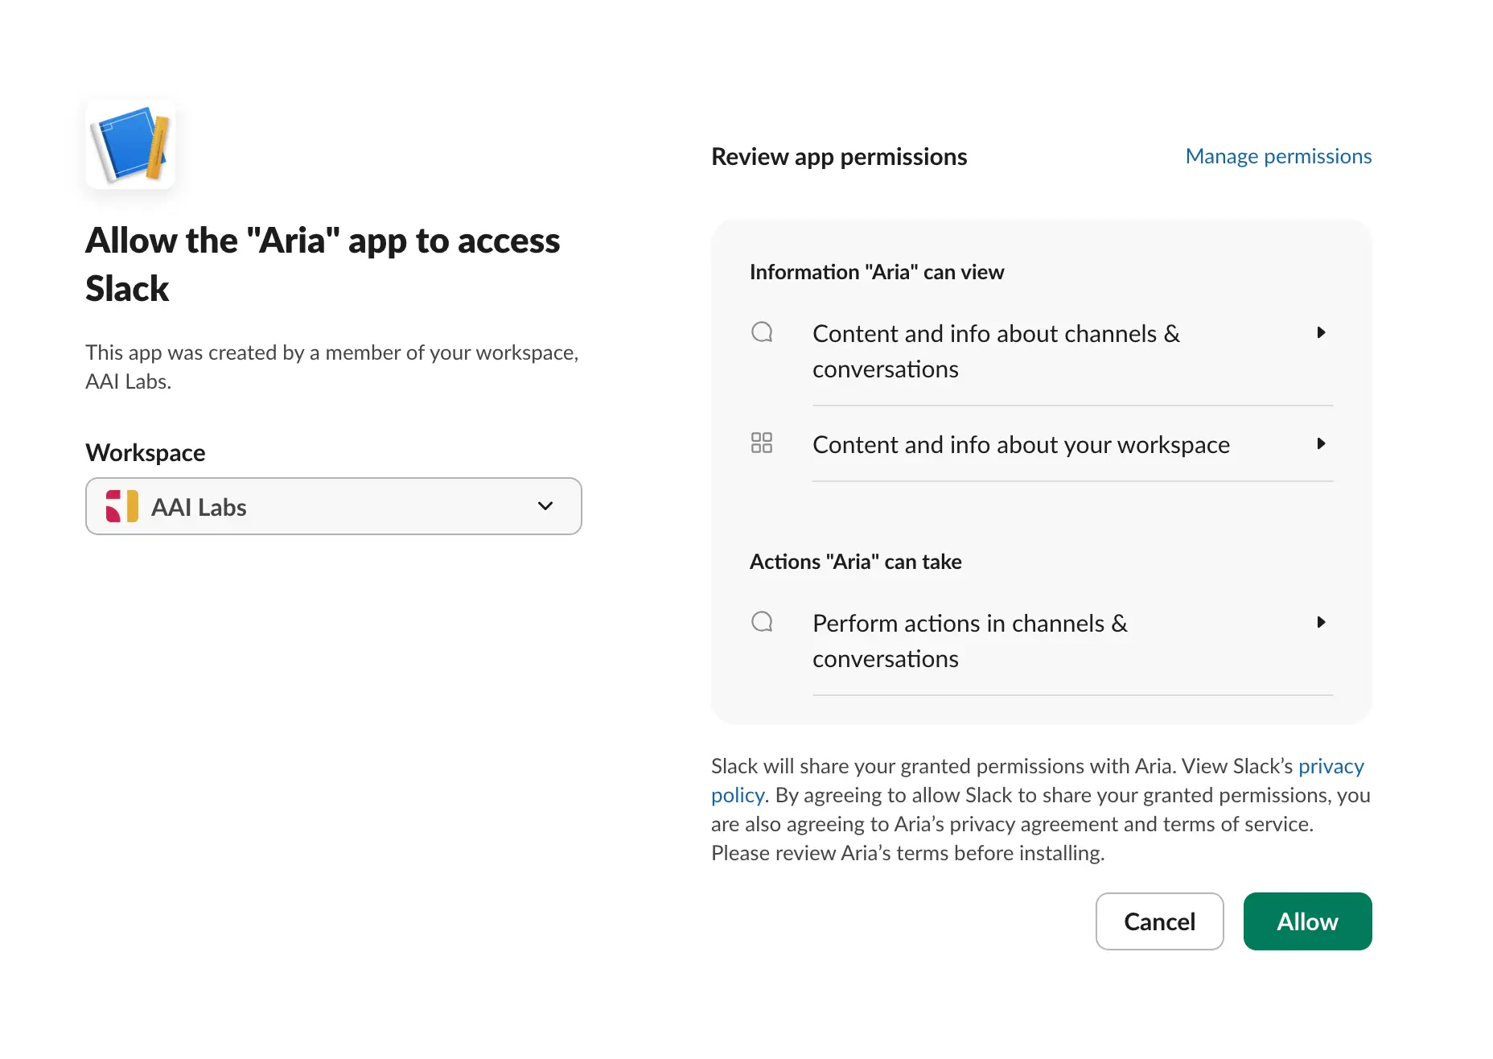Click grid icon beside workspace content info
Image resolution: width=1493 pixels, height=1059 pixels.
click(762, 443)
